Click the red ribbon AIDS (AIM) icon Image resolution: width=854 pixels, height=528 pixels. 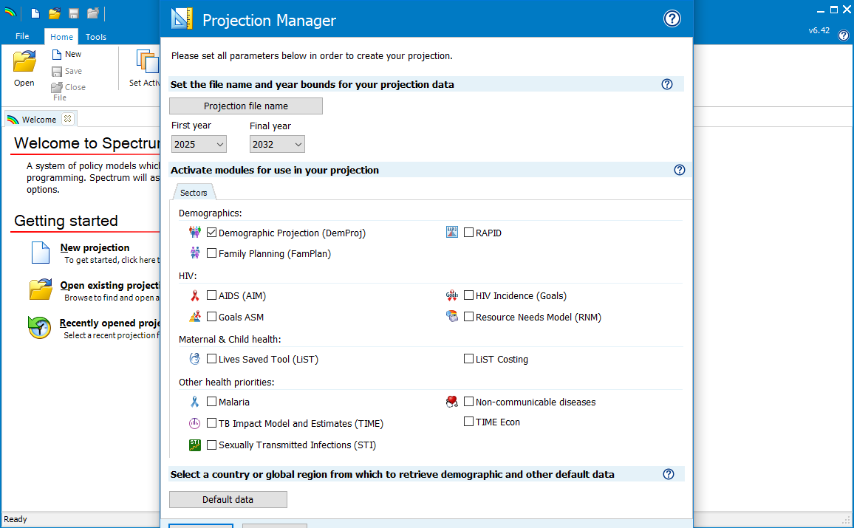coord(194,295)
